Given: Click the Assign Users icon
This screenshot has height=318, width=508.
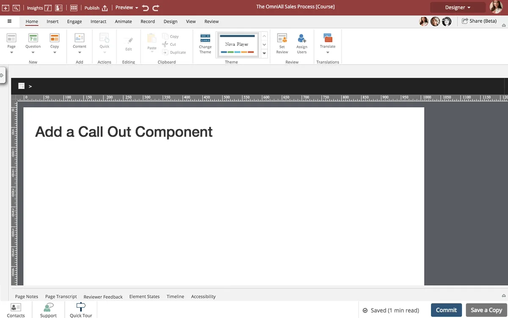Looking at the screenshot, I should [302, 40].
